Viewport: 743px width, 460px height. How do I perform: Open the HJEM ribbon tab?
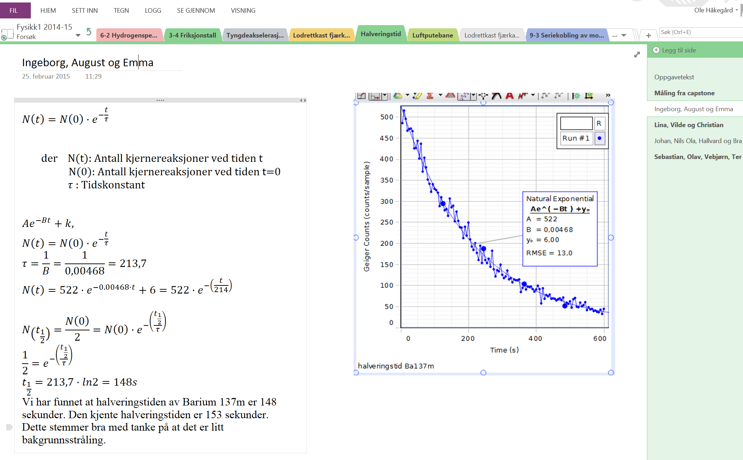click(x=48, y=10)
